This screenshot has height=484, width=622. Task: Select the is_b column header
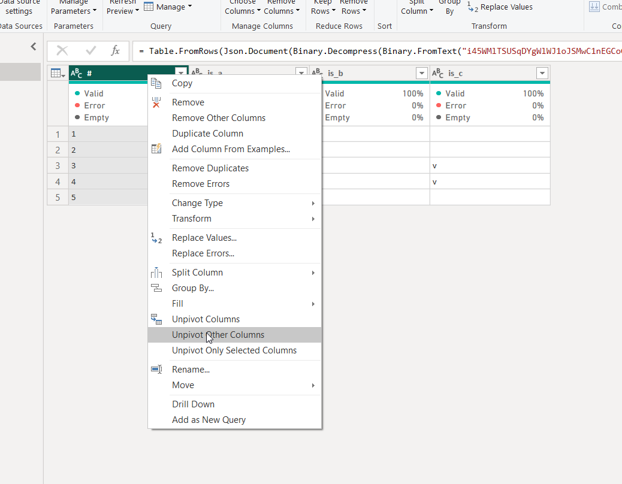click(371, 73)
